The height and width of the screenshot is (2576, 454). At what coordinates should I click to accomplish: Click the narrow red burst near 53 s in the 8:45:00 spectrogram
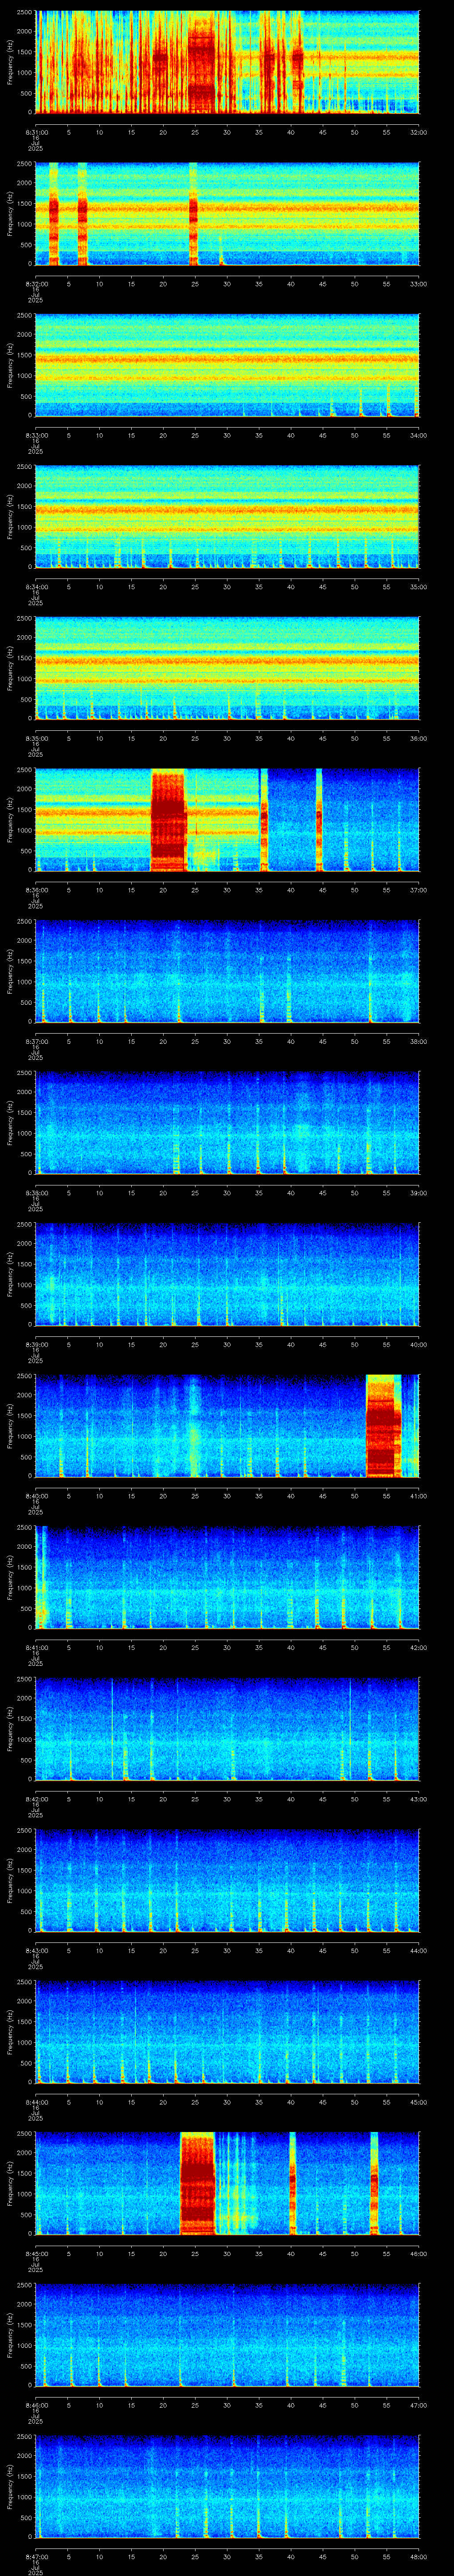pyautogui.click(x=374, y=2184)
